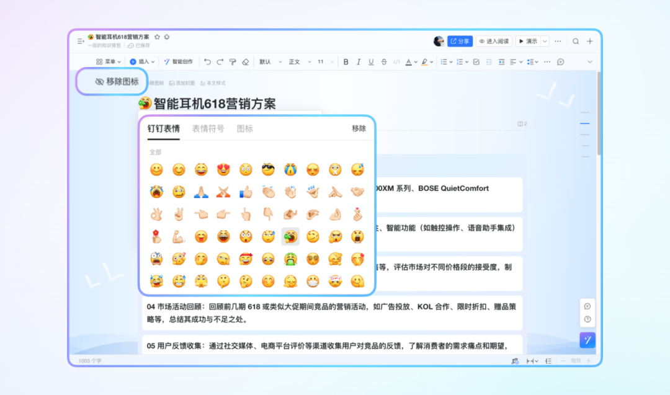Open the font size 11 dropdown
This screenshot has width=670, height=395.
pyautogui.click(x=325, y=62)
